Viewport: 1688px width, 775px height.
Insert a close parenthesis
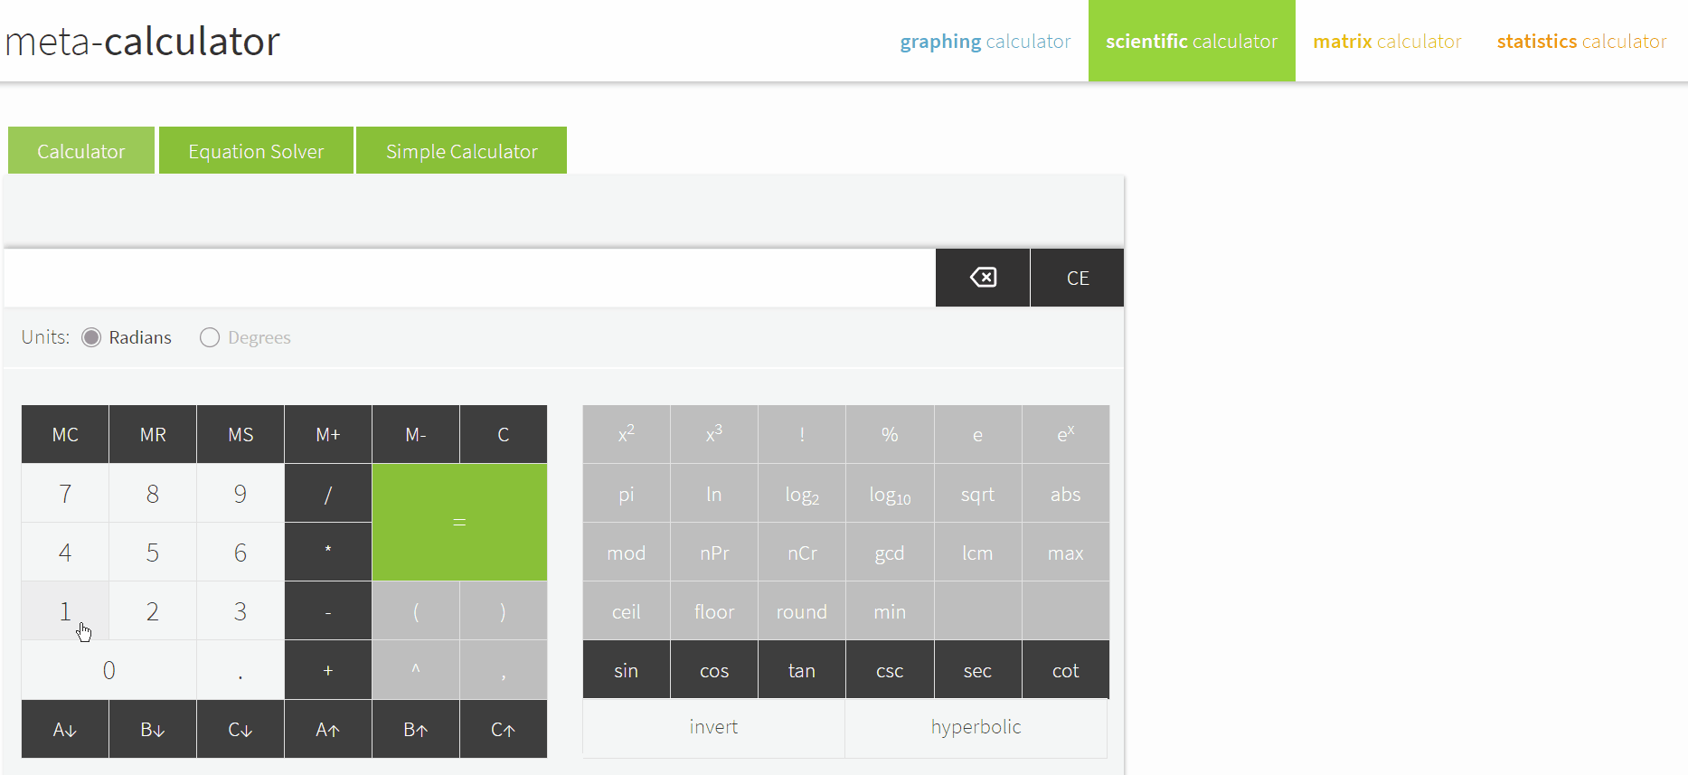coord(504,611)
